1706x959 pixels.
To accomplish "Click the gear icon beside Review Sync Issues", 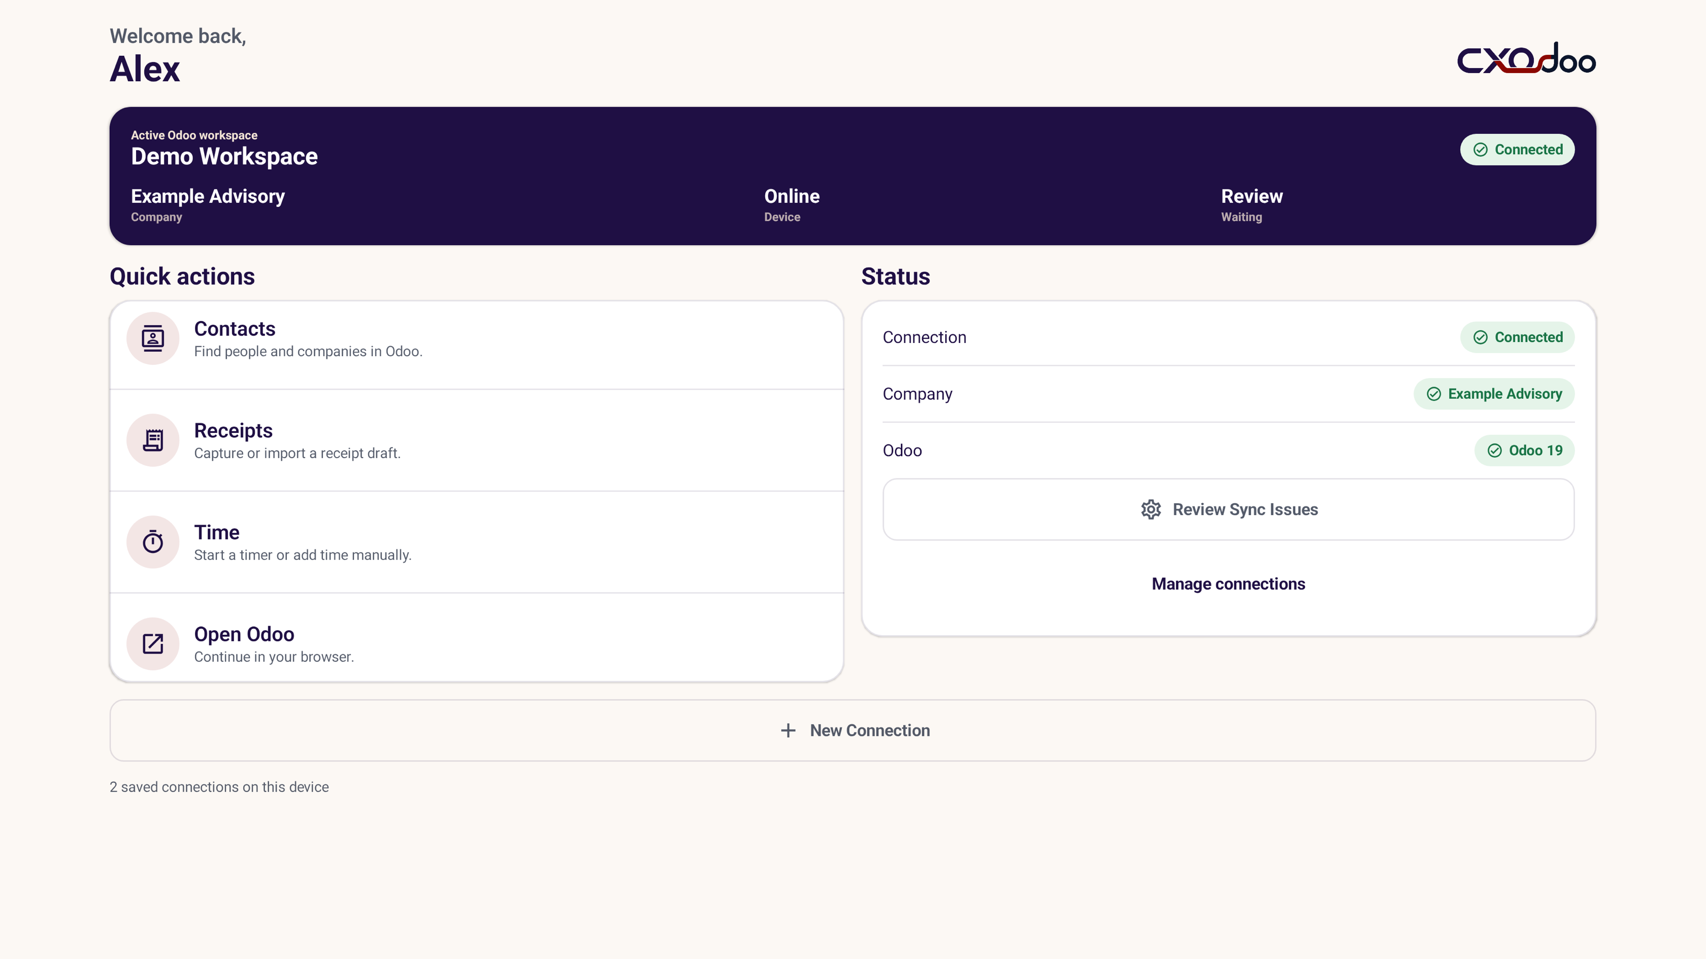I will click(1151, 509).
